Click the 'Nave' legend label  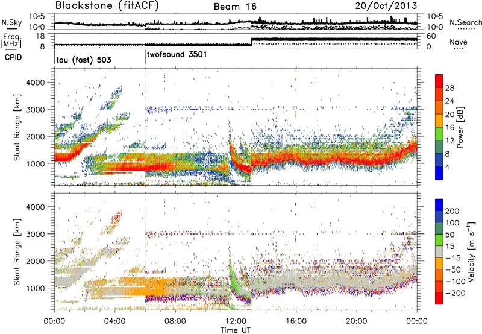(459, 42)
